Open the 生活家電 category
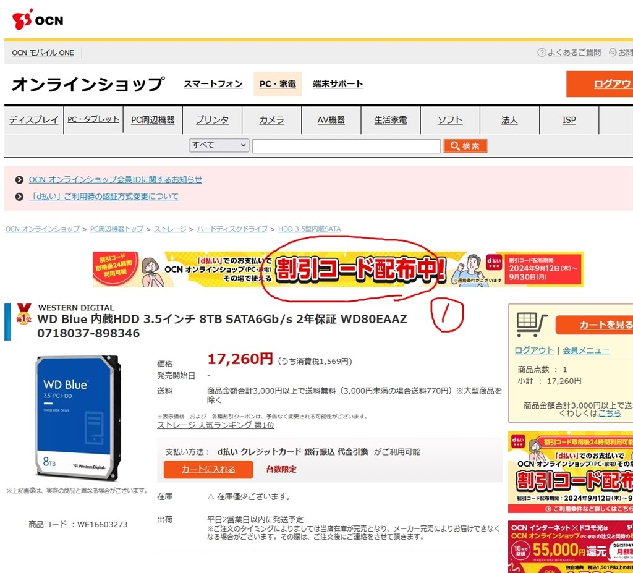This screenshot has width=633, height=573. coord(391,120)
